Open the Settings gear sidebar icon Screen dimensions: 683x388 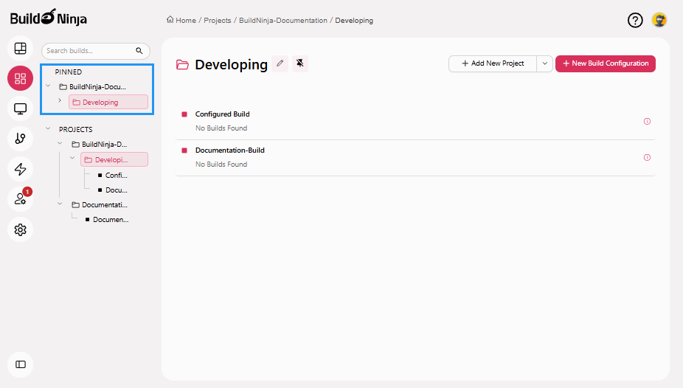pos(20,229)
